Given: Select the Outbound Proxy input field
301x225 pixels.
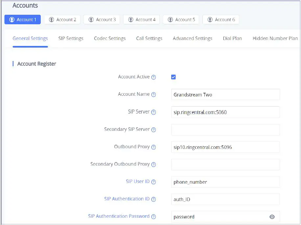Looking at the screenshot, I should coord(225,147).
